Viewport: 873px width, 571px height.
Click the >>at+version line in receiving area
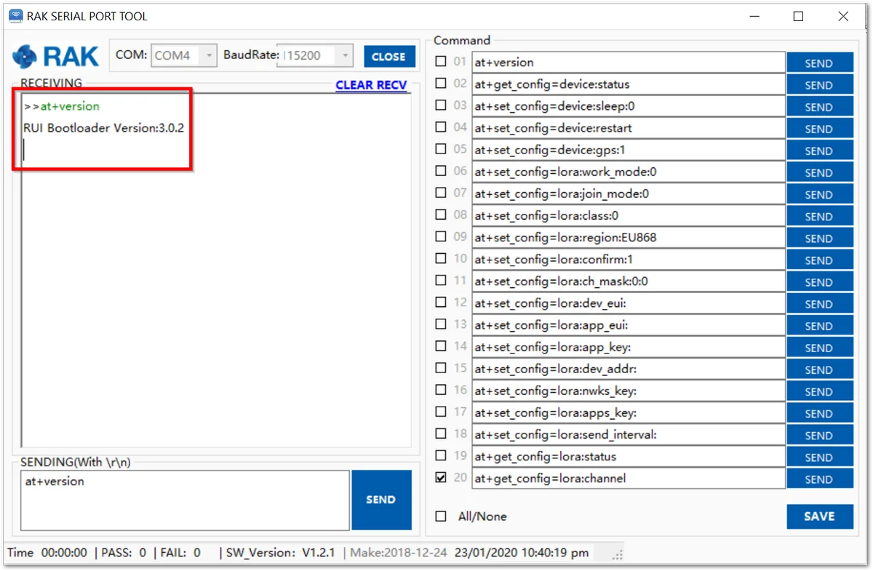pyautogui.click(x=62, y=106)
